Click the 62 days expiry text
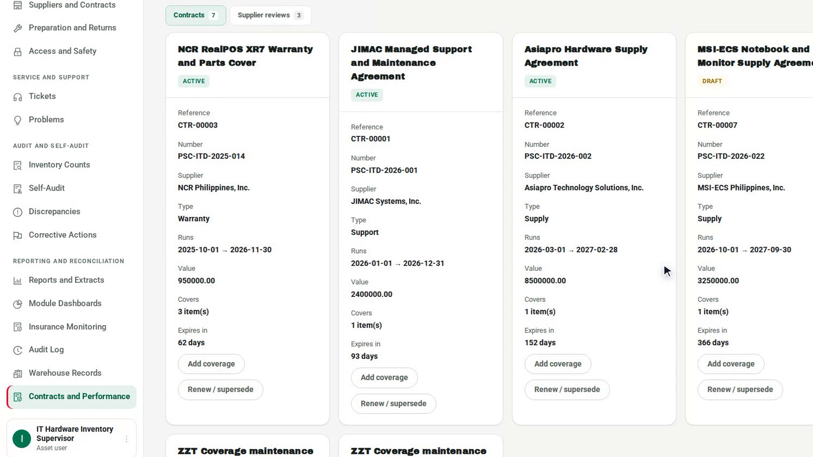The width and height of the screenshot is (813, 457). [191, 343]
